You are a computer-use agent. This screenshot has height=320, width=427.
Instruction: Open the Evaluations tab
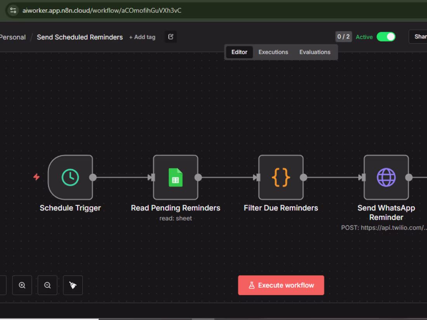pos(315,52)
